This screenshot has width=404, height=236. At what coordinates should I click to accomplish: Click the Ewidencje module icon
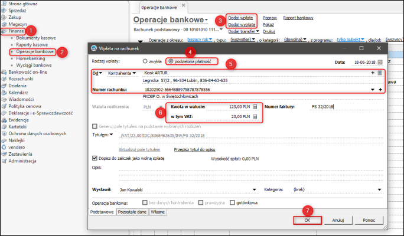click(4, 120)
